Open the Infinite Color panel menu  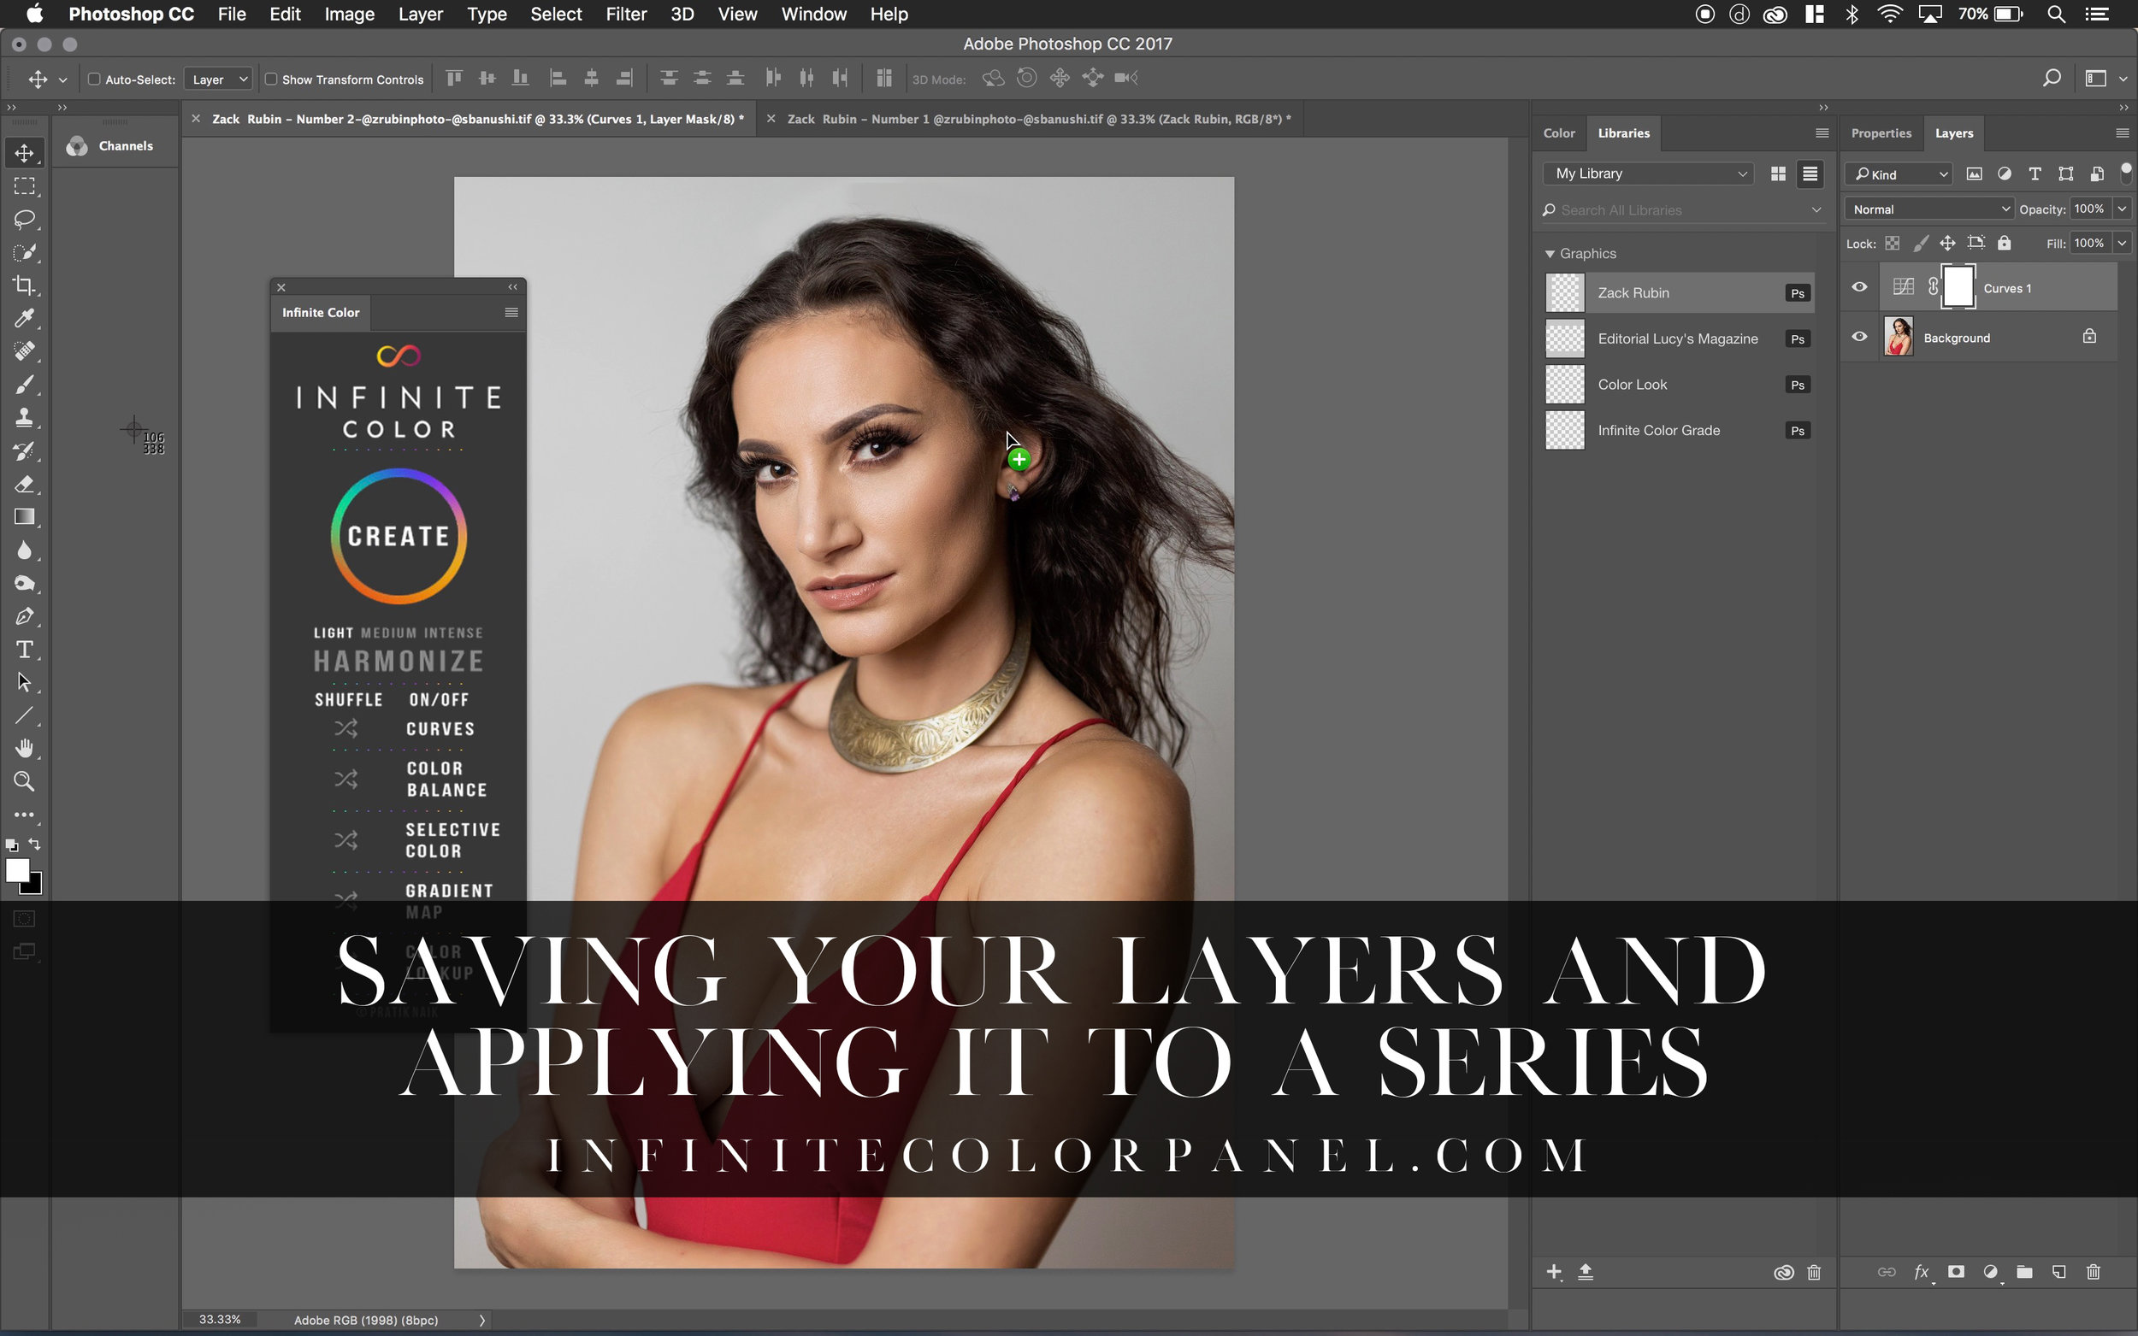click(511, 313)
